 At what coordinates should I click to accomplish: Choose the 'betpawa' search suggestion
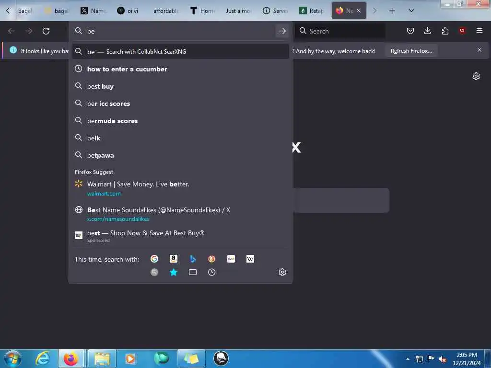180,155
